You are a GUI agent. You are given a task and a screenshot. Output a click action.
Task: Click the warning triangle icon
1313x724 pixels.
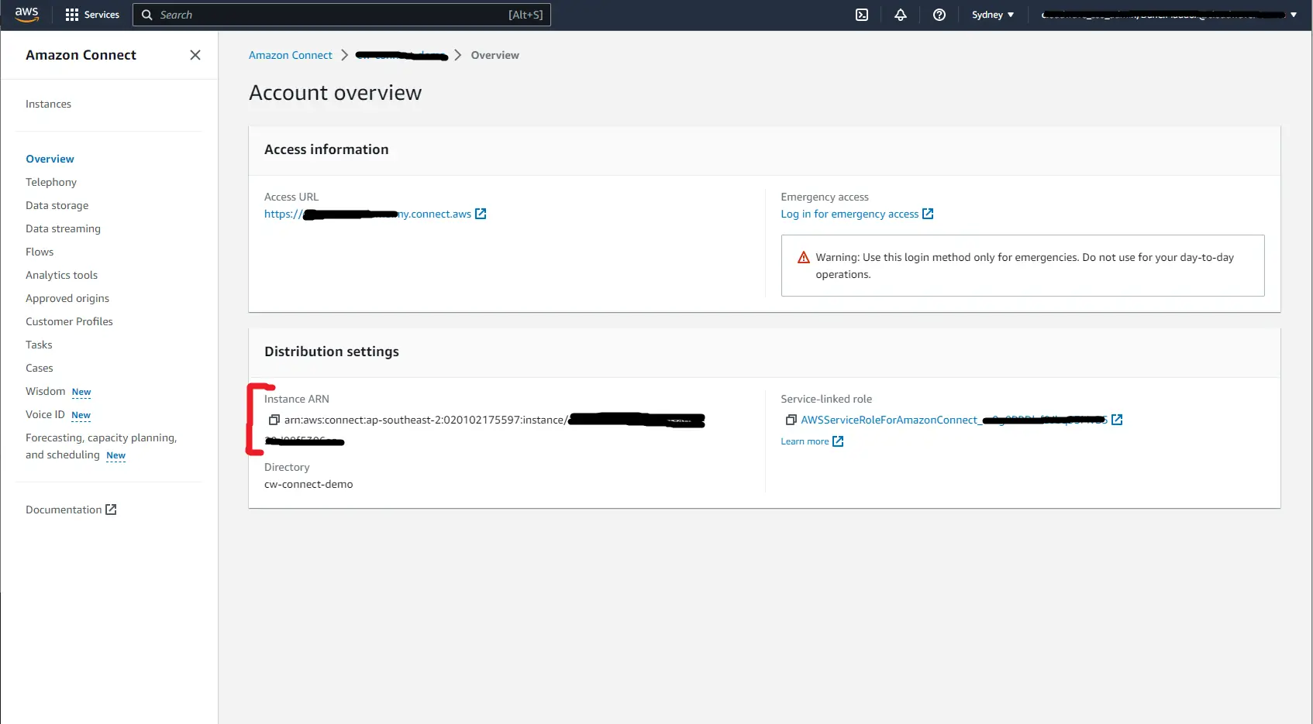tap(804, 258)
